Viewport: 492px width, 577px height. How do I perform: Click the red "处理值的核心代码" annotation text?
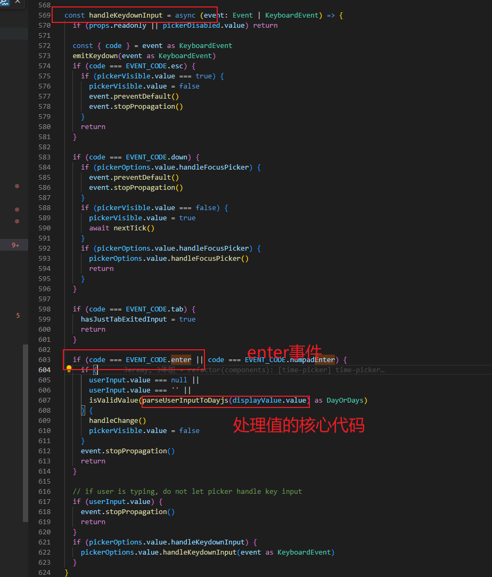point(299,425)
